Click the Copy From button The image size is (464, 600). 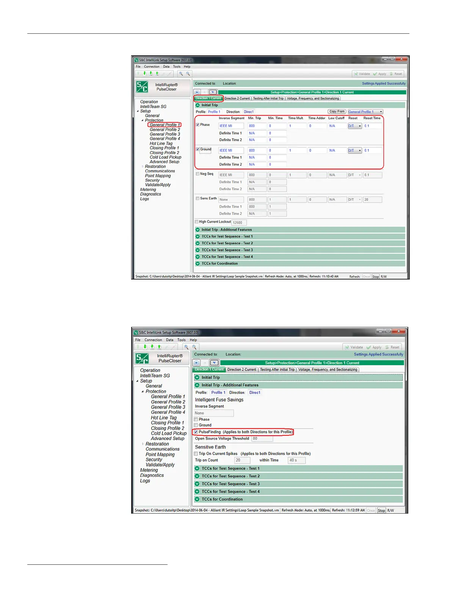[x=337, y=111]
